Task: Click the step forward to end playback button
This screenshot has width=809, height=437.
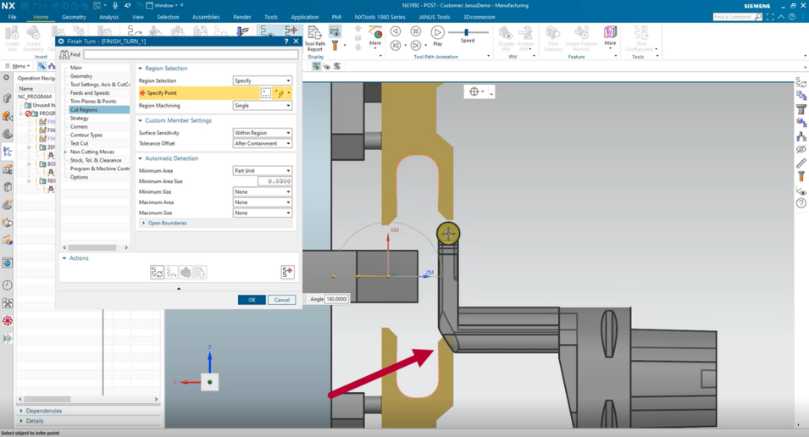Action: 415,46
